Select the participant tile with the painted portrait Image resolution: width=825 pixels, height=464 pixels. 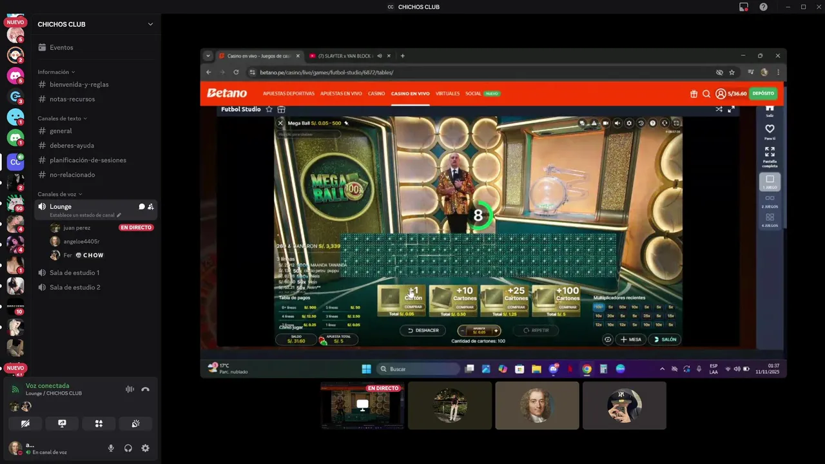pos(537,405)
